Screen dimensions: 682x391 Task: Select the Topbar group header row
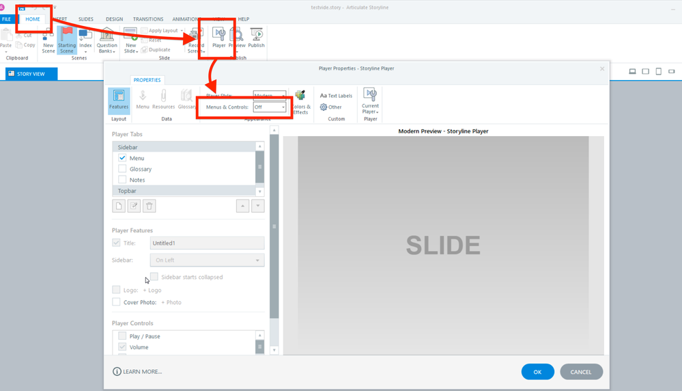coord(184,191)
